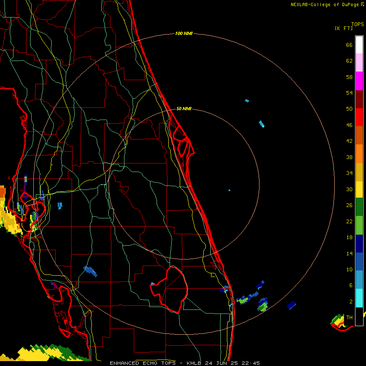This screenshot has height=366, width=366.
Task: Click the legend value 46
Action: (x=349, y=125)
